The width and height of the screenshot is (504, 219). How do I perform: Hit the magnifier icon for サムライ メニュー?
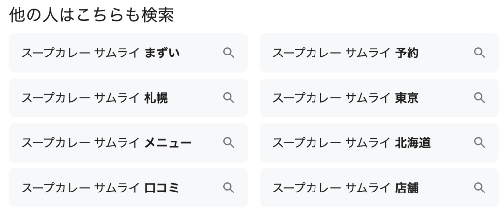(228, 143)
